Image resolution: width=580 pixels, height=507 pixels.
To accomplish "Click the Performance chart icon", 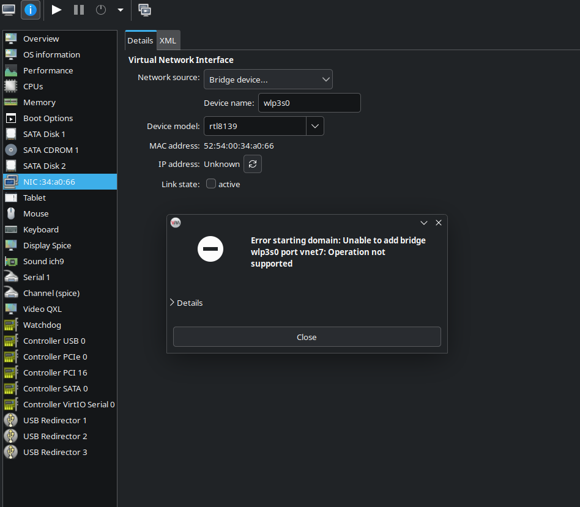I will (11, 70).
